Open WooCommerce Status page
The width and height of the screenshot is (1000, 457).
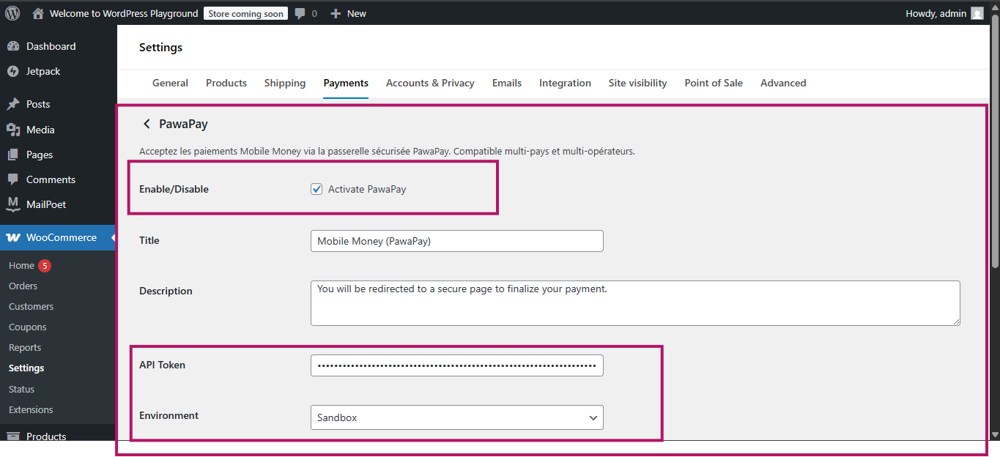click(21, 389)
